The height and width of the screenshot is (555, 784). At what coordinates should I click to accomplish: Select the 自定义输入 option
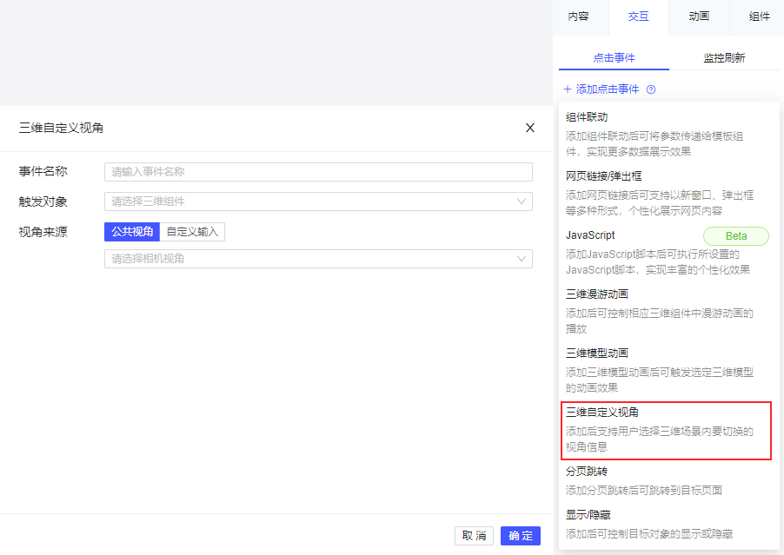[192, 232]
